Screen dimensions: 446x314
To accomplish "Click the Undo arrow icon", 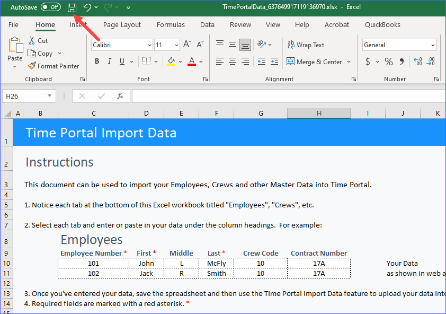I will pyautogui.click(x=87, y=7).
